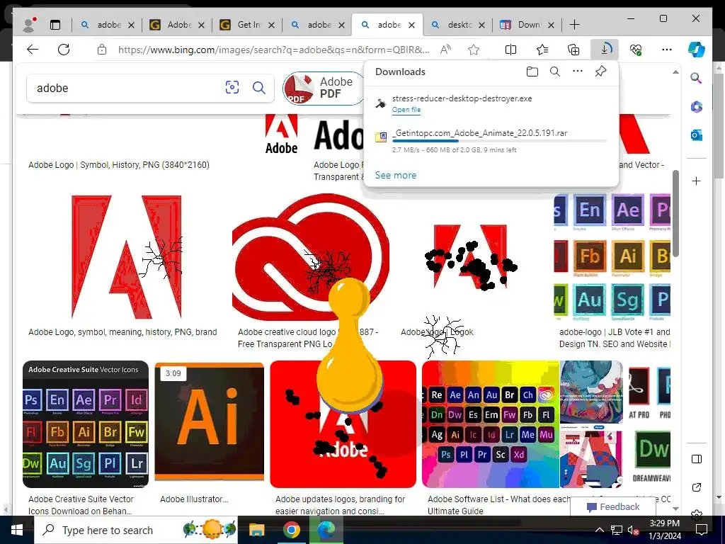Open the Favorites list icon
The image size is (725, 544).
point(542,50)
